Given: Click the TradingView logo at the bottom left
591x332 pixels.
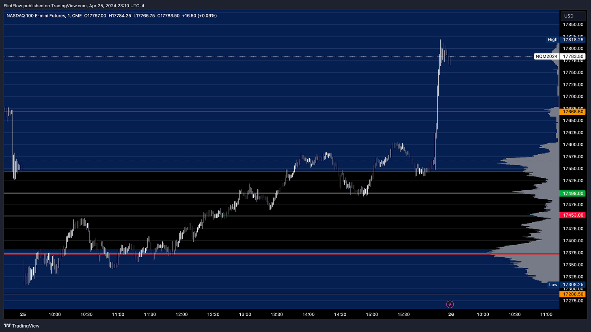Looking at the screenshot, I should pyautogui.click(x=22, y=326).
